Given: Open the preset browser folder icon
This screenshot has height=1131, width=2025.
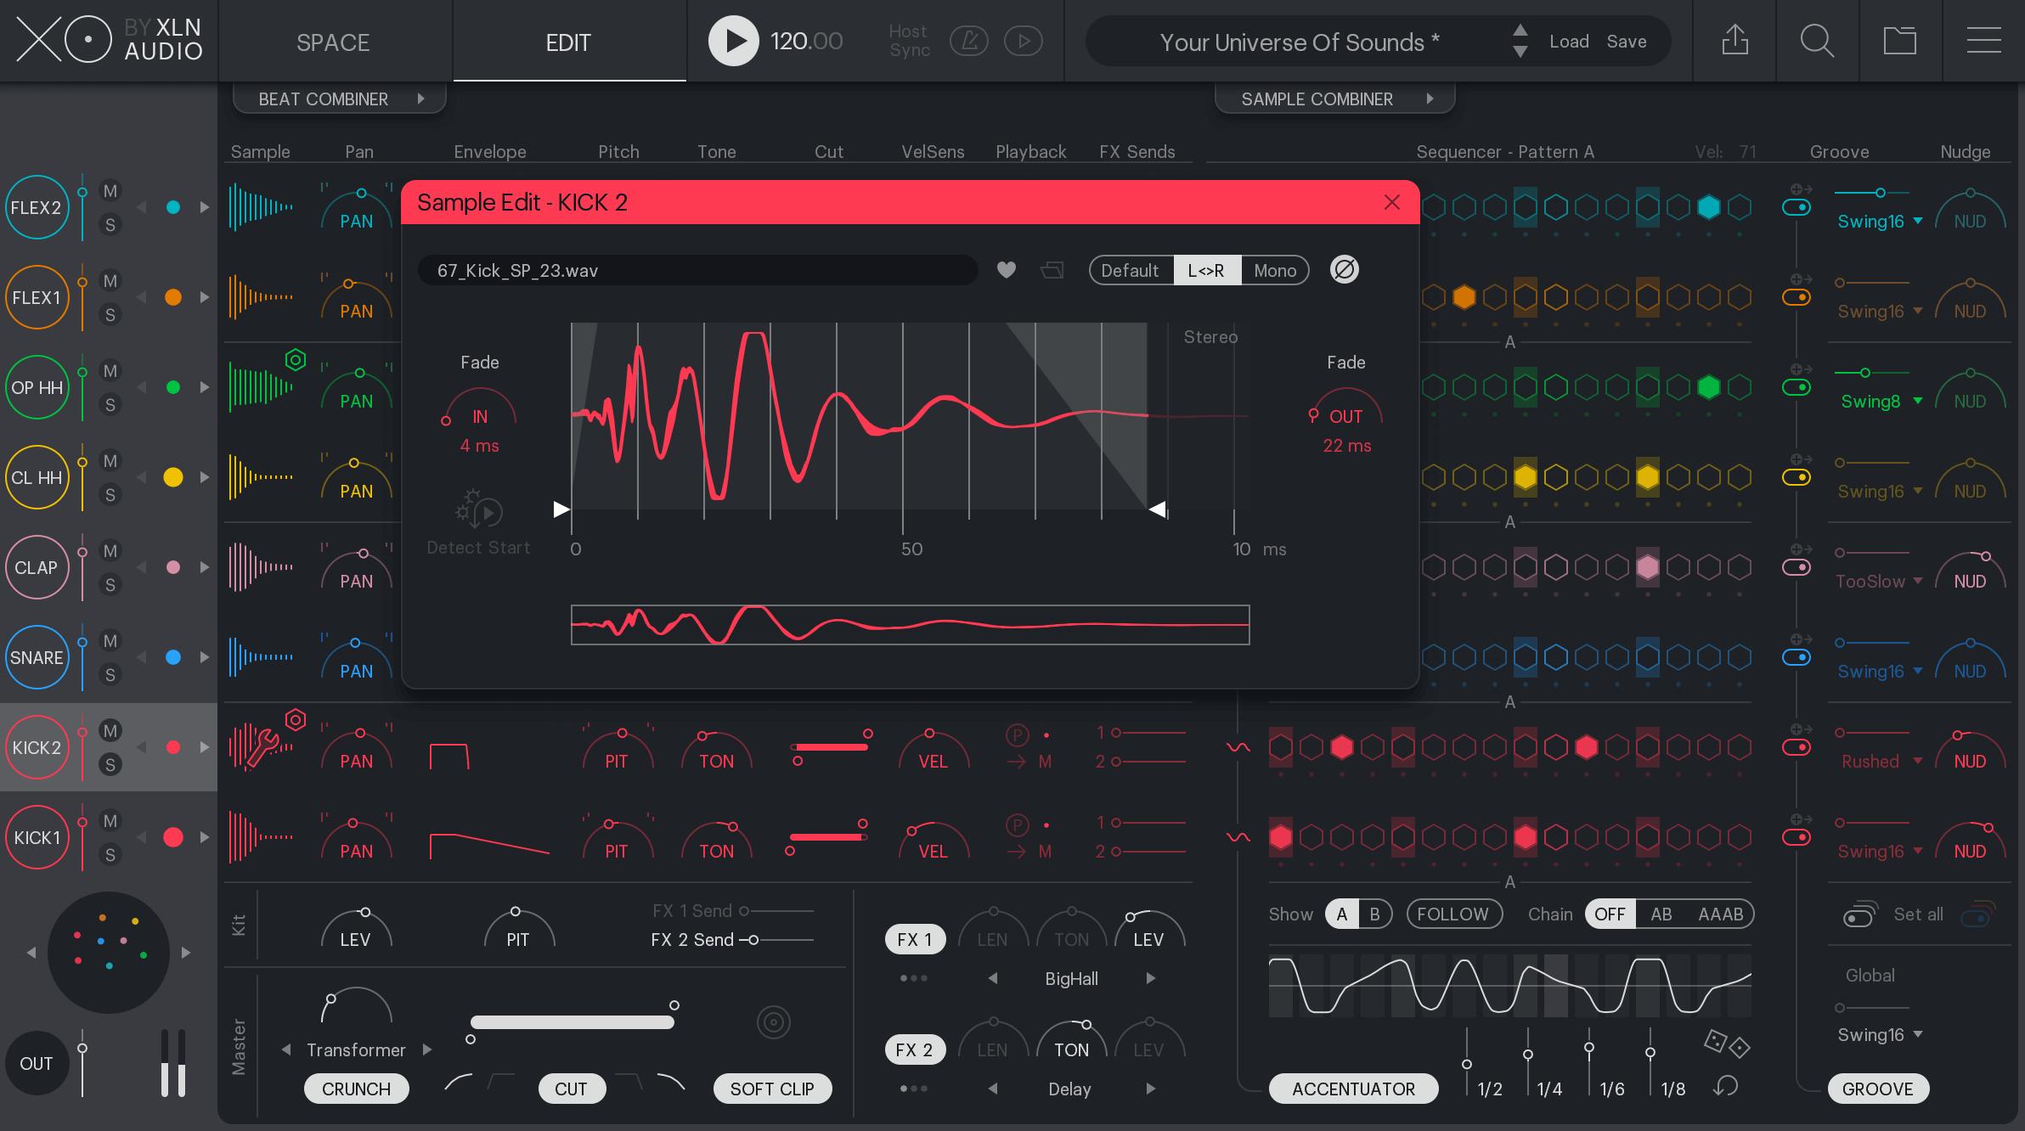Looking at the screenshot, I should 1900,40.
